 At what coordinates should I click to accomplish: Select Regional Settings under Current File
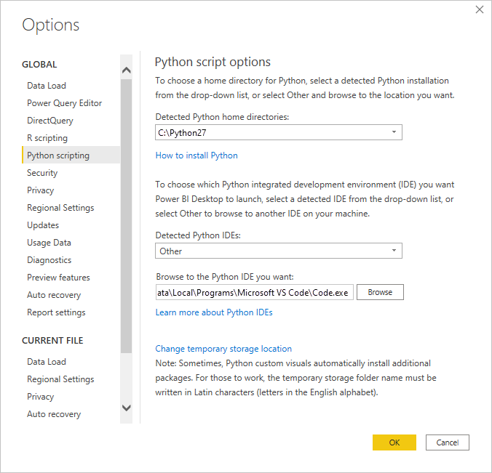click(x=60, y=379)
